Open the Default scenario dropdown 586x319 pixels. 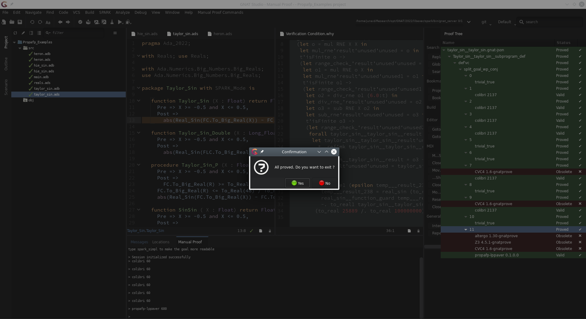507,22
